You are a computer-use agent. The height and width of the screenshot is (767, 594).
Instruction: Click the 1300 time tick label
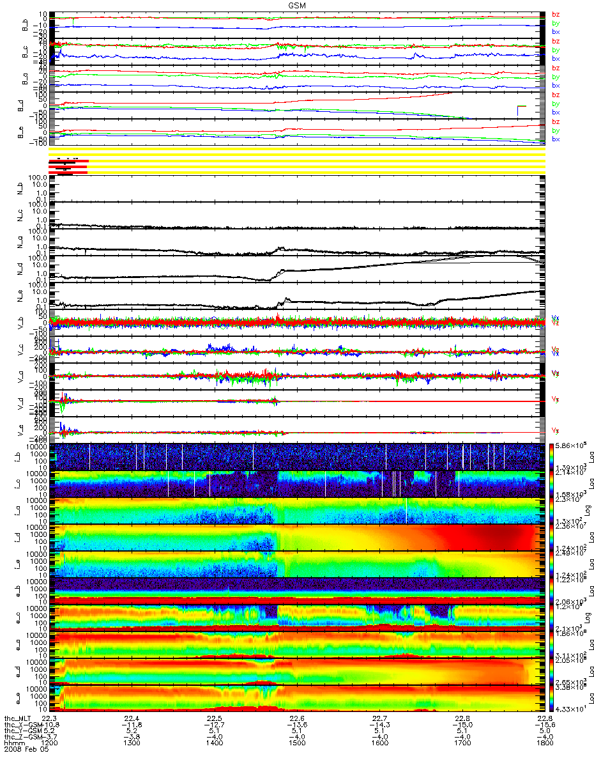(x=132, y=744)
